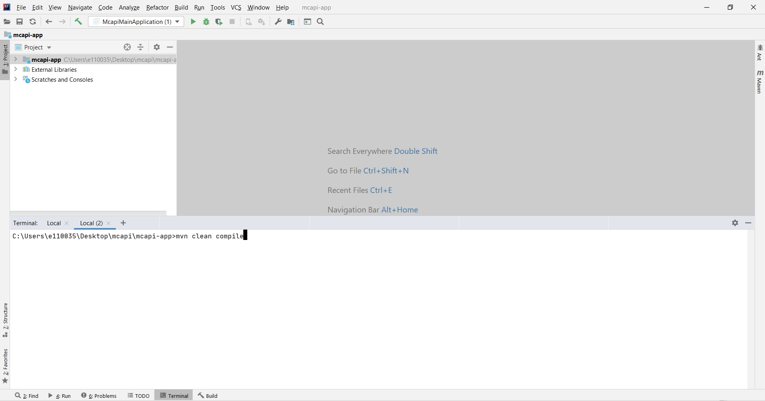Start debugging with the Debug bug icon

[x=206, y=22]
